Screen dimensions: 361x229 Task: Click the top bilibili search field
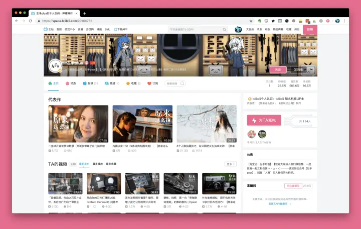click(198, 29)
